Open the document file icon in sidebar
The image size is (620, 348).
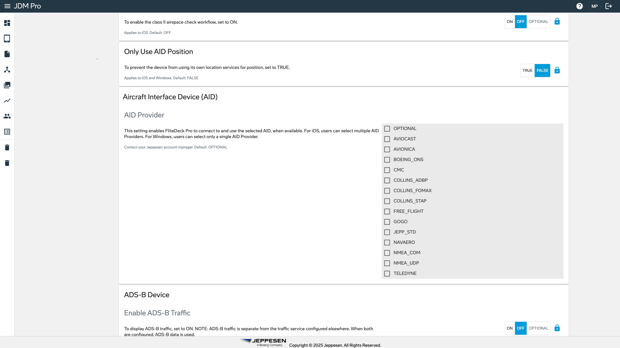tap(7, 54)
